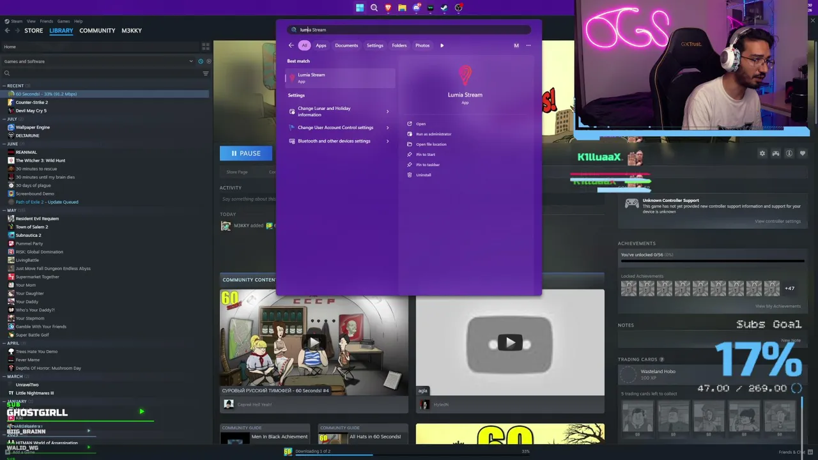Open the Help menu in Steam
The height and width of the screenshot is (460, 818).
(x=78, y=21)
